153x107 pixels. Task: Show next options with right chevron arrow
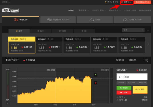click(148, 44)
